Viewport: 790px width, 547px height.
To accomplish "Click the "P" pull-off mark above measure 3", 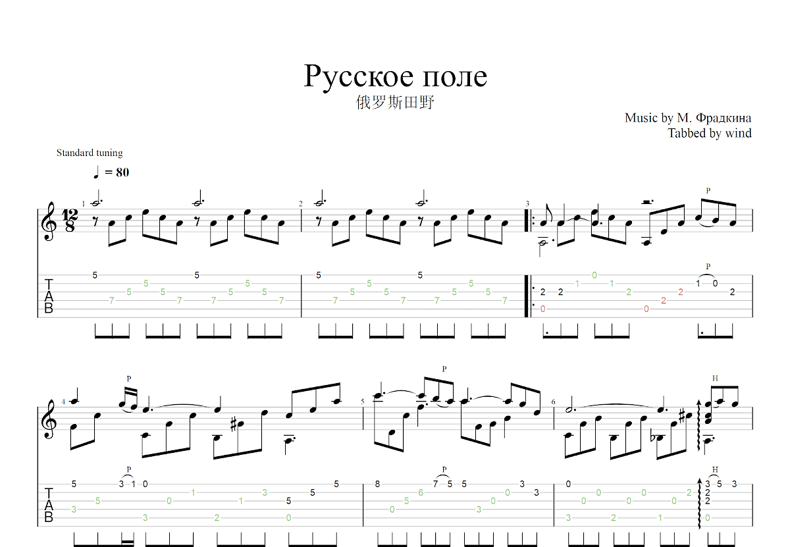I will pyautogui.click(x=708, y=190).
